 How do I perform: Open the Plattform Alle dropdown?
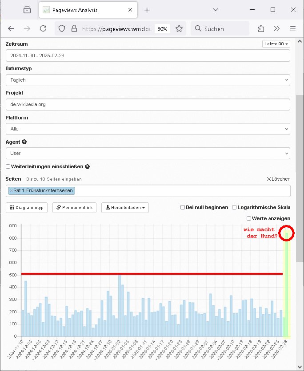coord(148,129)
